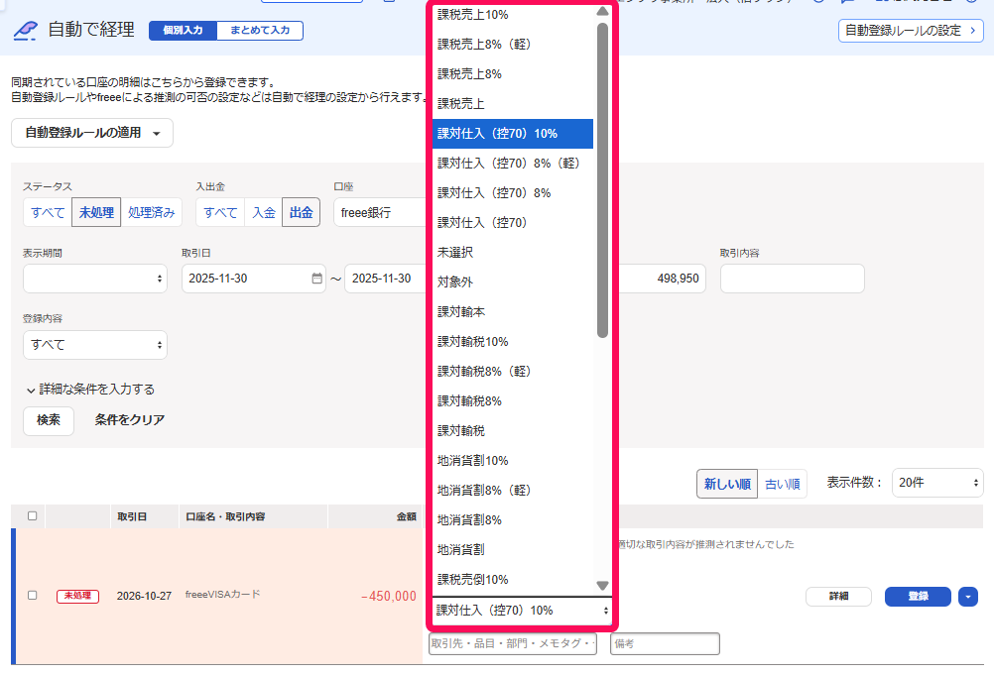Choose 課対輸税8%（軽） option
Image resolution: width=994 pixels, height=676 pixels.
[512, 372]
